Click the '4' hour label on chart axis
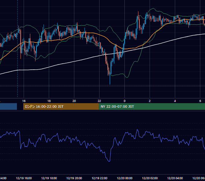The image size is (205, 181). 175,101
